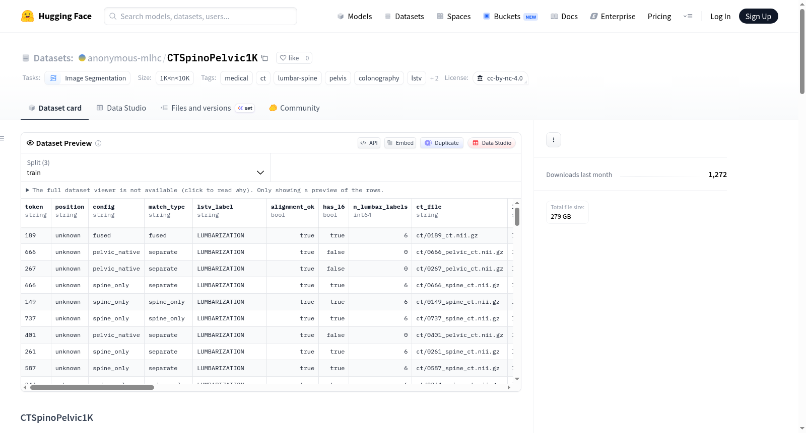Screen dimensions: 806x433
Task: Click the cc-by-nc-4.0 license tag
Action: point(500,78)
